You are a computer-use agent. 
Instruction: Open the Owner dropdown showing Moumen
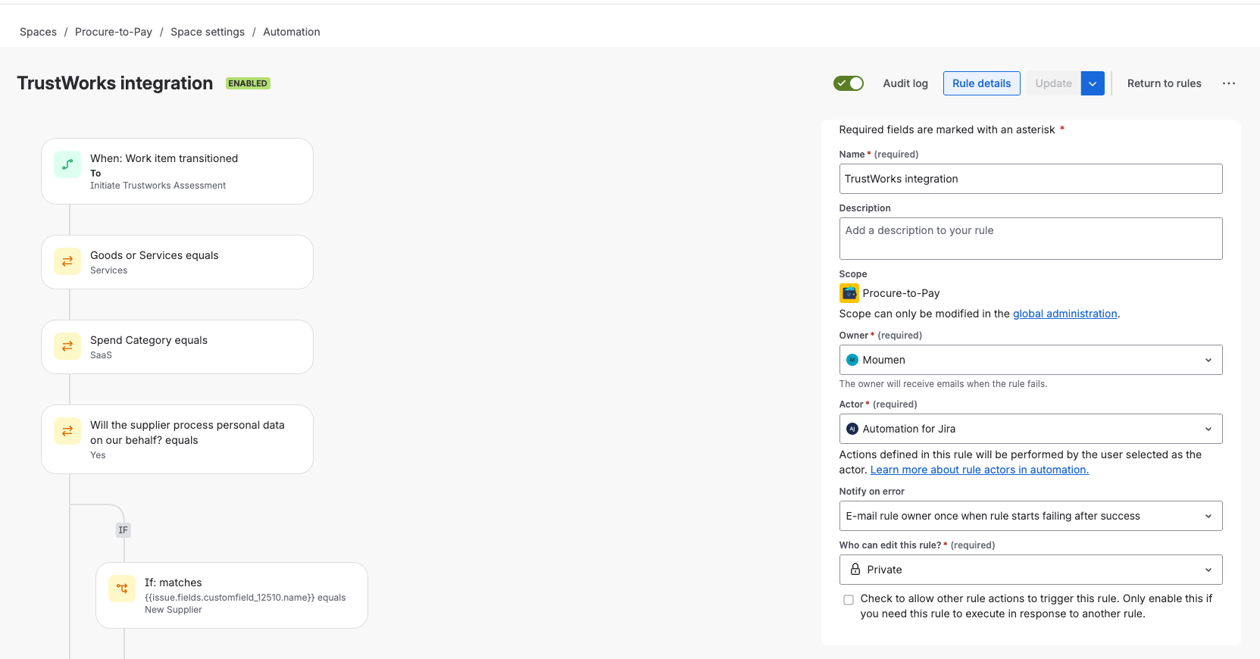[x=1030, y=360]
